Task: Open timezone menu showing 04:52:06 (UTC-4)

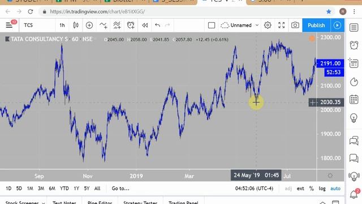Action: [x=254, y=189]
